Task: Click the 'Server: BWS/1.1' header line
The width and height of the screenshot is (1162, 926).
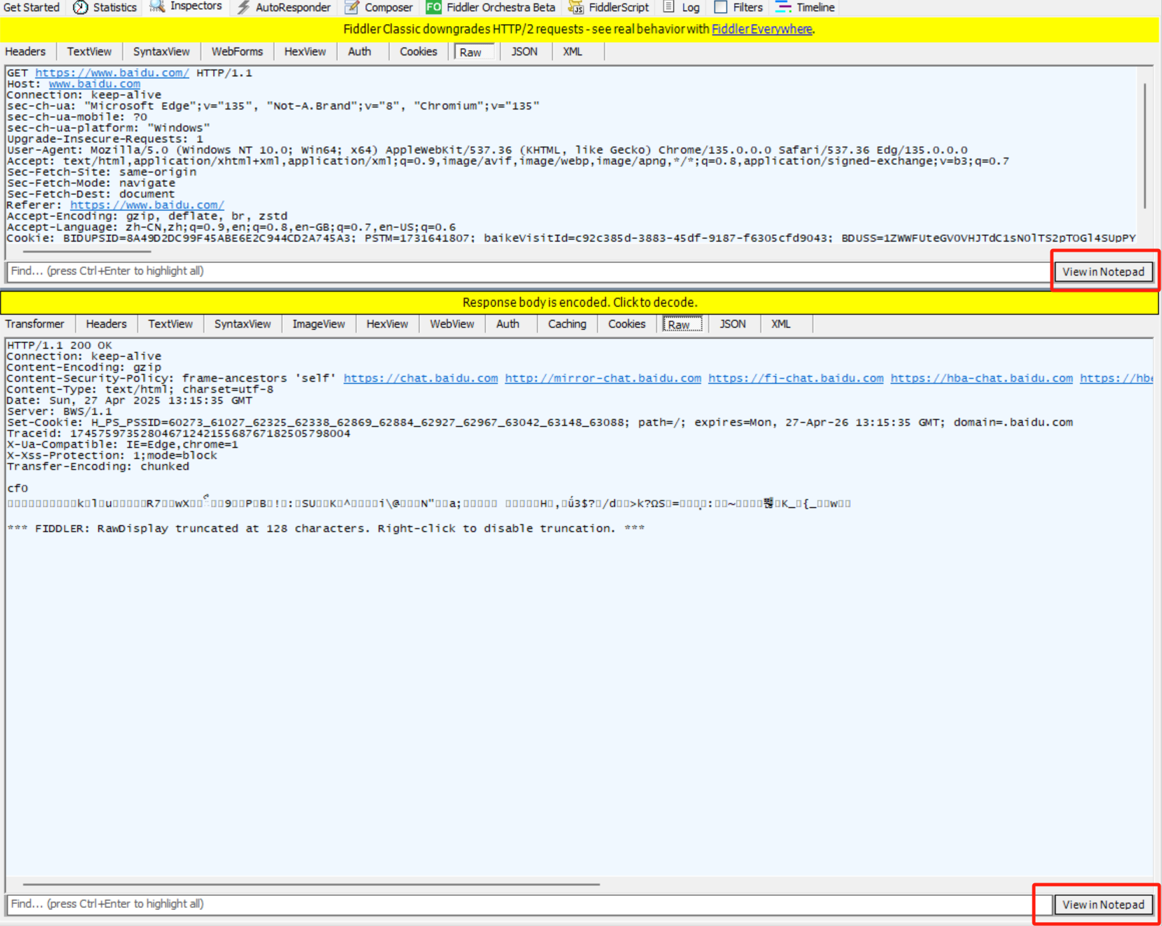Action: coord(59,411)
